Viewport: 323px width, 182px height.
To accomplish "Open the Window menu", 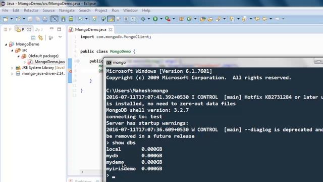I will (x=130, y=10).
